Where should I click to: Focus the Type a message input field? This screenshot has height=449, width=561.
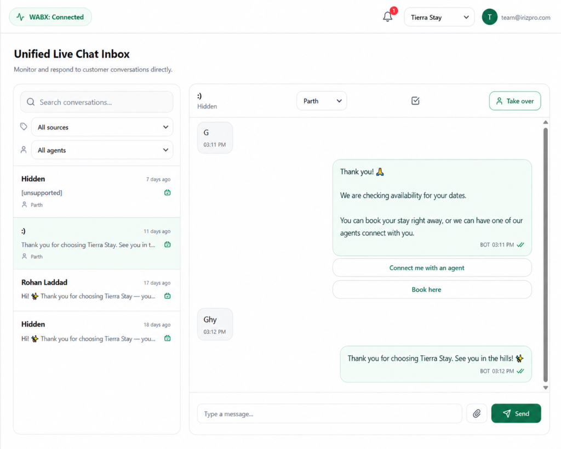[x=329, y=414]
